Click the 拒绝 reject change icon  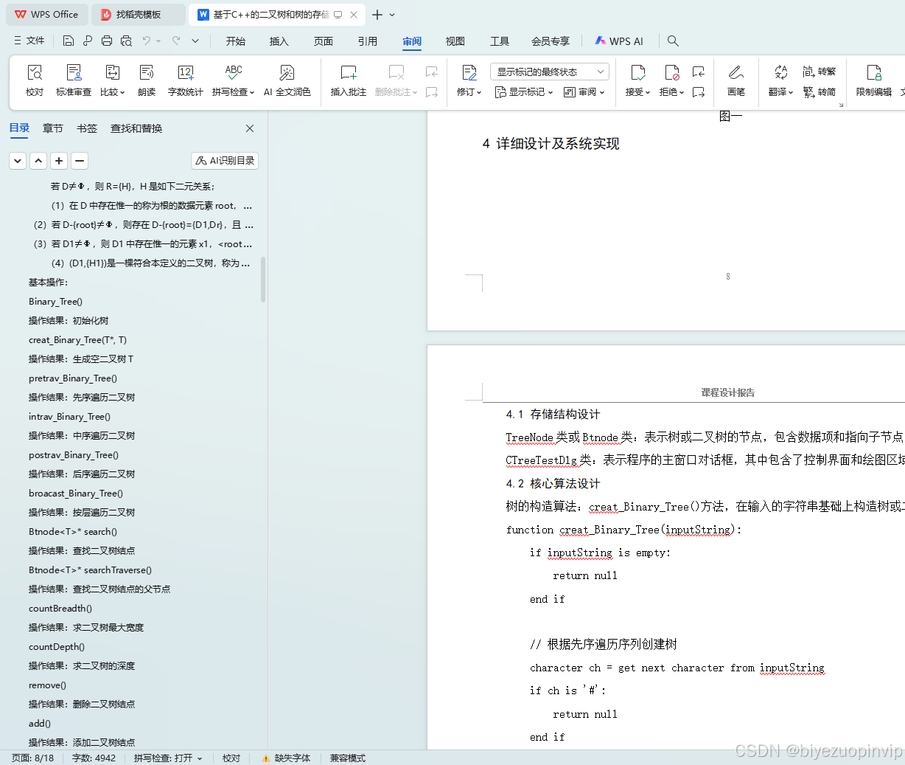pyautogui.click(x=671, y=72)
